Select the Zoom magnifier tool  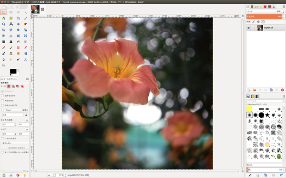click(4, 24)
